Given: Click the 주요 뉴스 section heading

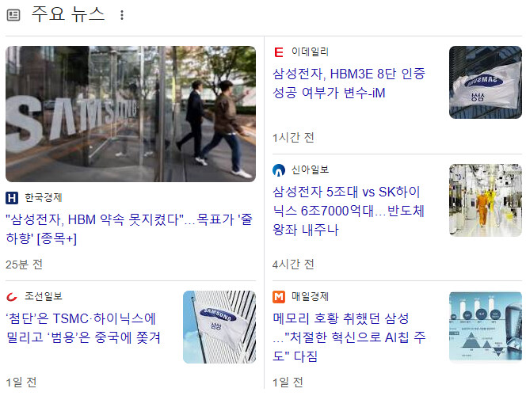Looking at the screenshot, I should [68, 14].
